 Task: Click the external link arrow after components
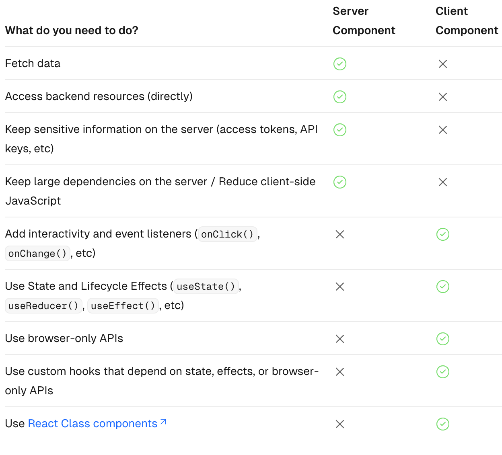tap(163, 422)
